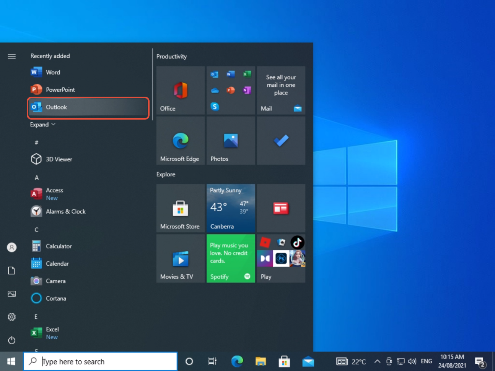Open Mail from the taskbar
The image size is (495, 371).
point(308,361)
